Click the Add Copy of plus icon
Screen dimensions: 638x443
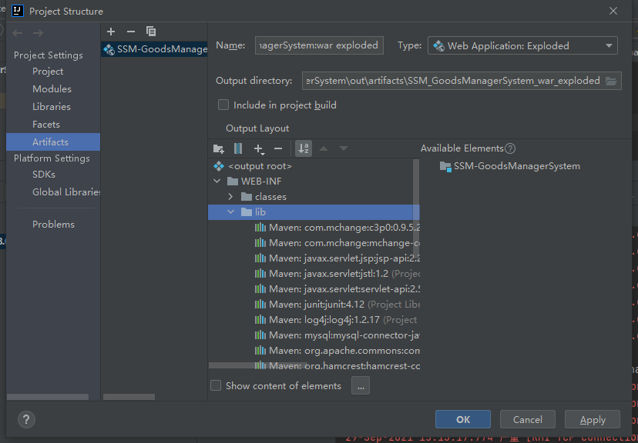pos(259,149)
